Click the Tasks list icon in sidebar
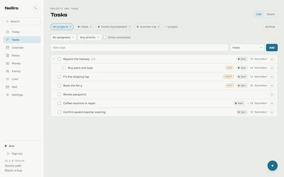Viewport: 284px width, 177px height. pos(7,40)
